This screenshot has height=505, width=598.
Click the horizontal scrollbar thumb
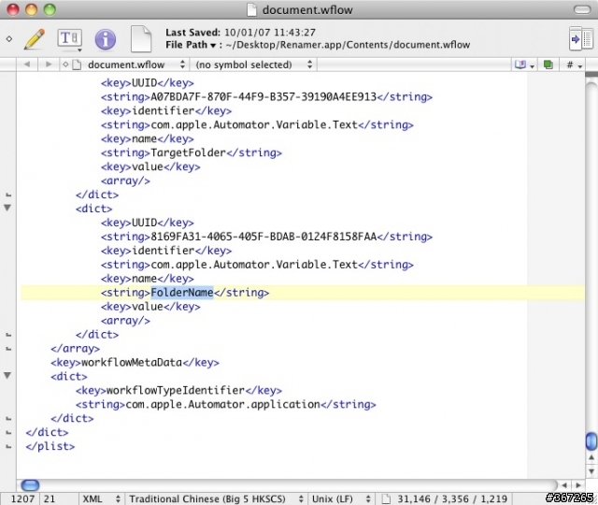(30, 485)
